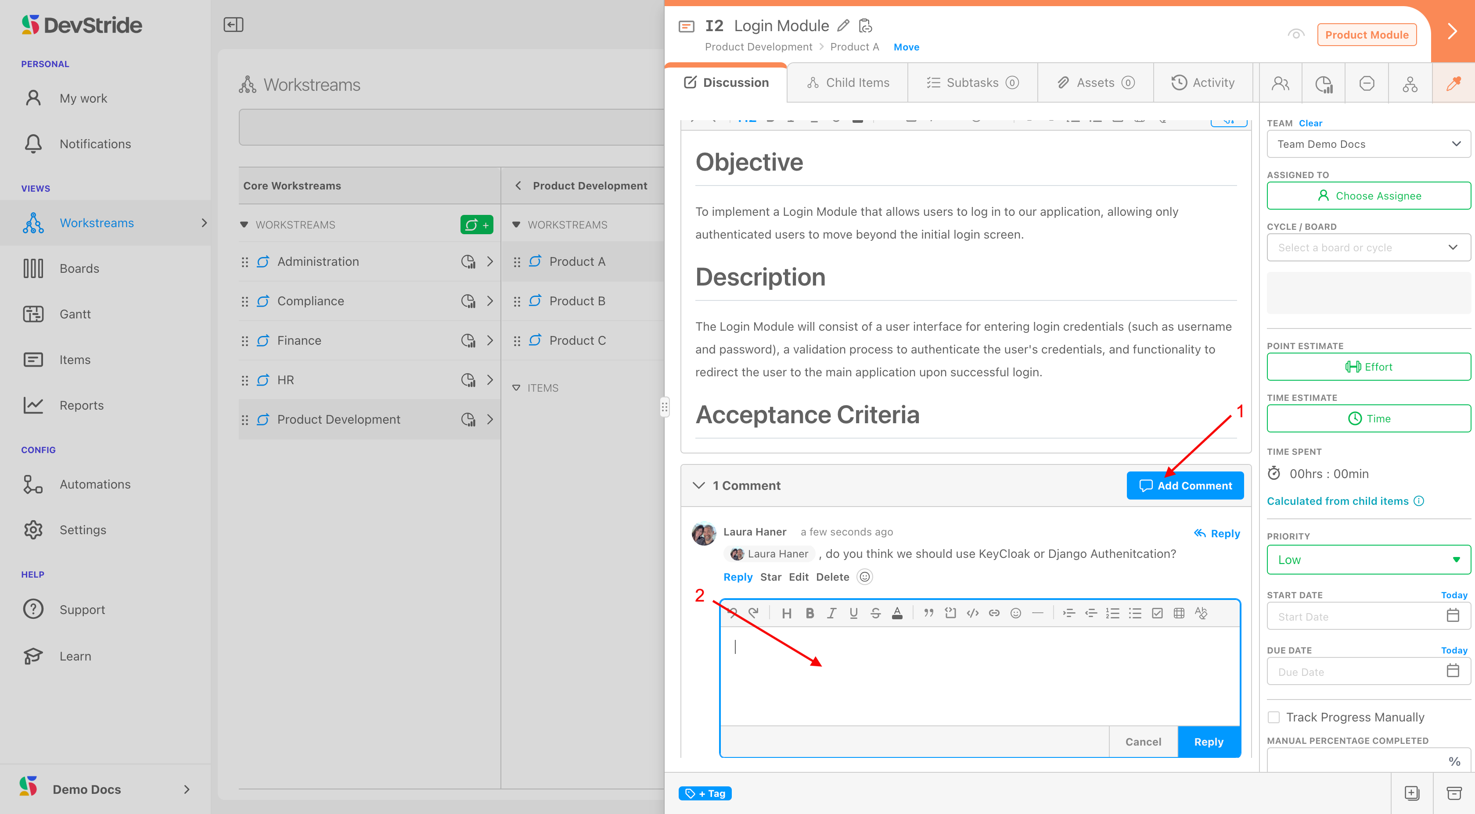Image resolution: width=1475 pixels, height=814 pixels.
Task: Click the Bold icon in reply editor
Action: (x=809, y=613)
